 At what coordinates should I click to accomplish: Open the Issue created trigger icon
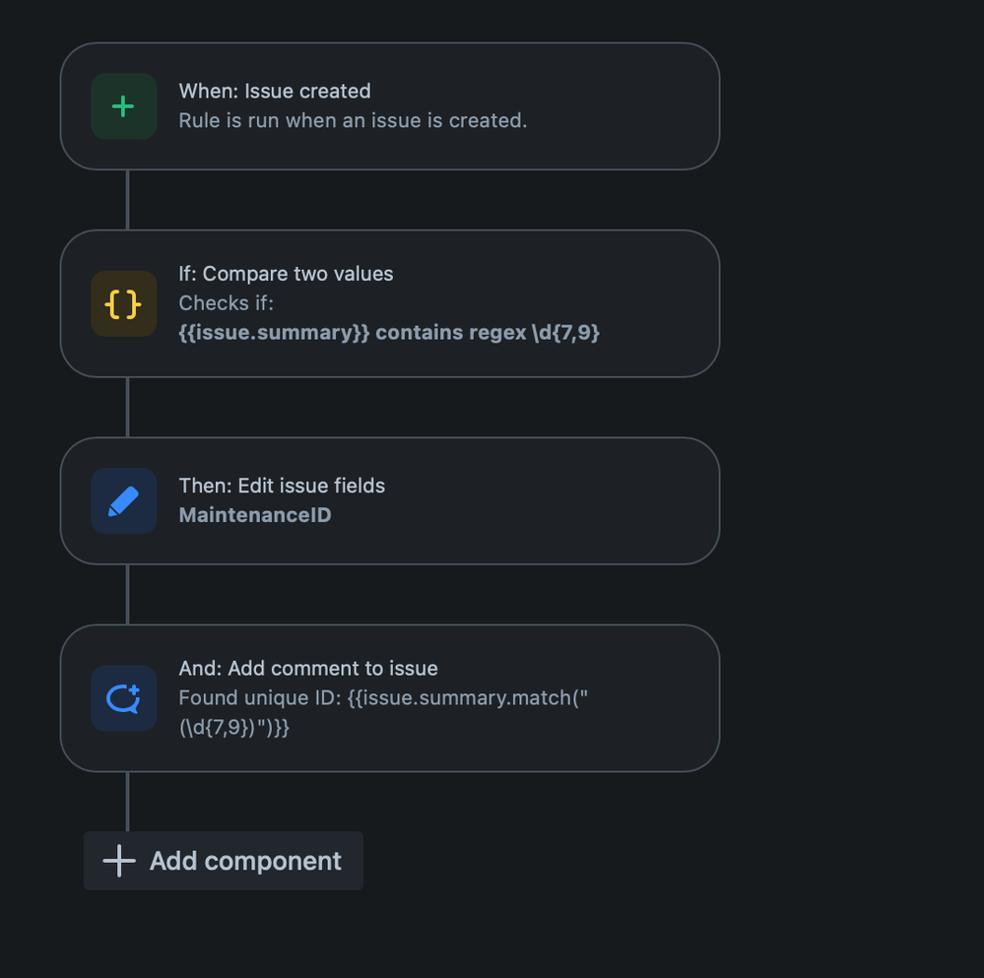click(x=123, y=105)
